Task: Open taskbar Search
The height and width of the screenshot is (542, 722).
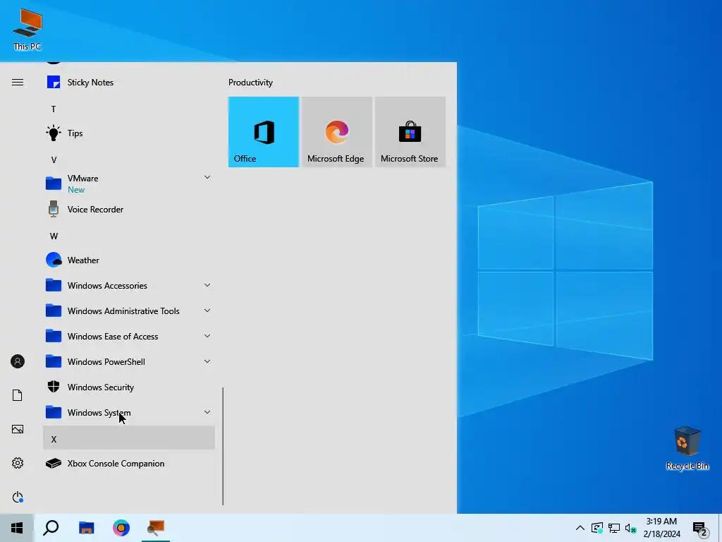Action: pos(51,528)
